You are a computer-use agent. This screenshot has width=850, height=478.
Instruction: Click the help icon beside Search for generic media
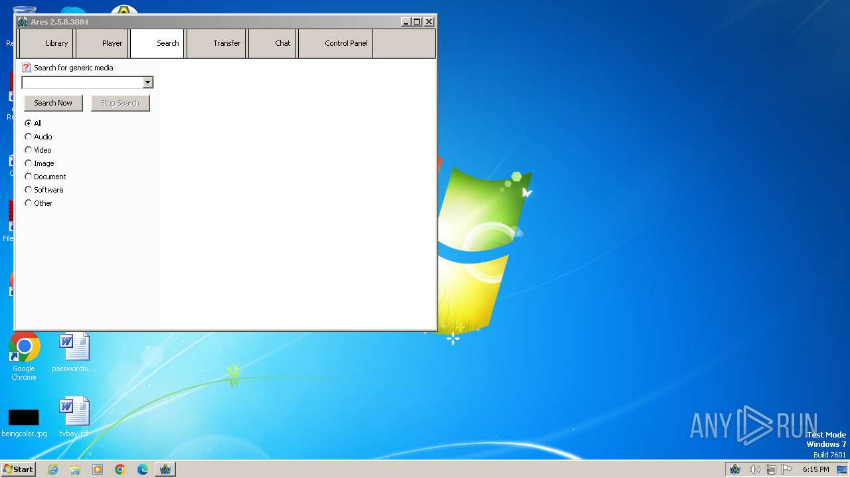(x=27, y=67)
